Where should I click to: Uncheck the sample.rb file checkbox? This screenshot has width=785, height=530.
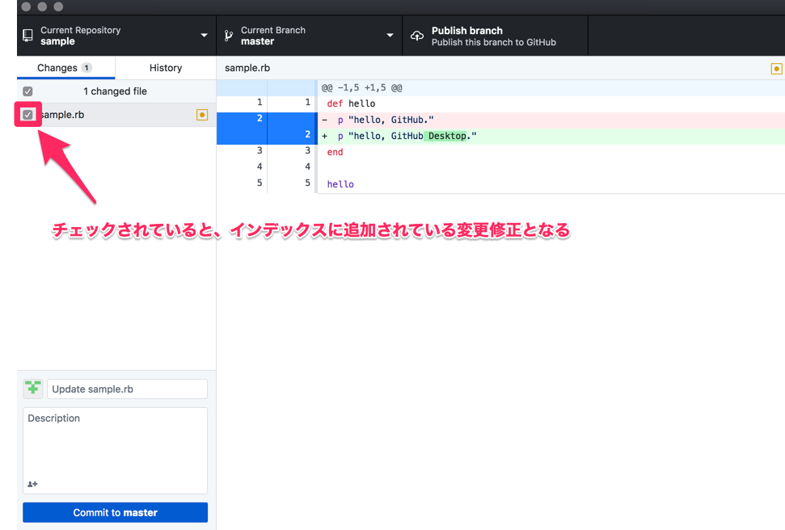pos(27,115)
